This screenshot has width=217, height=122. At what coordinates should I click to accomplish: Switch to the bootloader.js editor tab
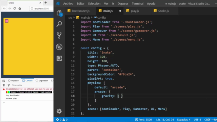point(81,11)
